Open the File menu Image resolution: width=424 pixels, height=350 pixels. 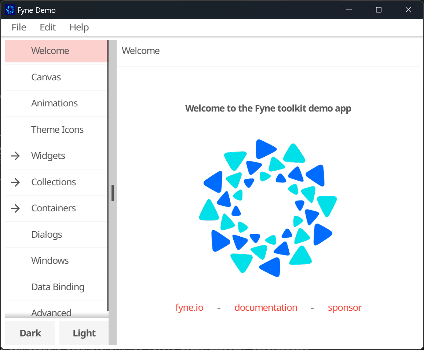pos(19,27)
